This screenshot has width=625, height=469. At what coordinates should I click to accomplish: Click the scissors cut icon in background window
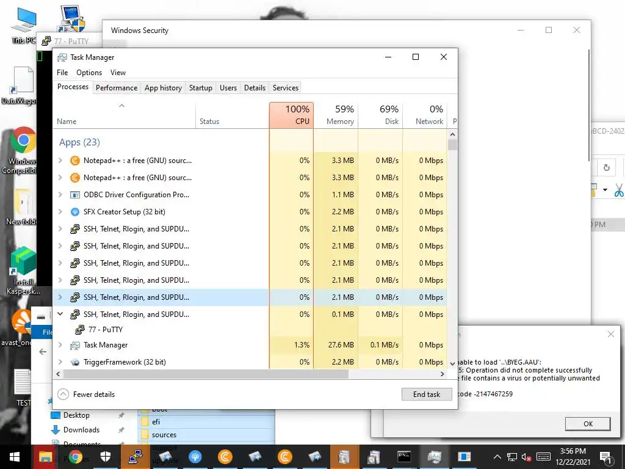[x=619, y=191]
